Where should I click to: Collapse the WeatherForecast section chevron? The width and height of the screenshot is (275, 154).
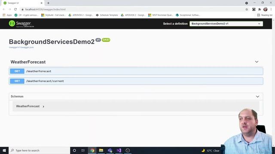[257, 62]
